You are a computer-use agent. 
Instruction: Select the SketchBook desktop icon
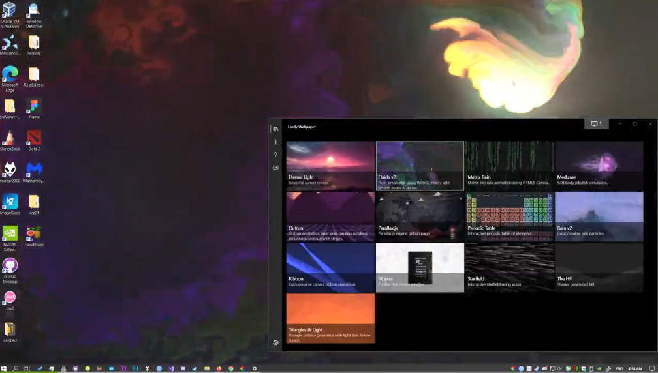pyautogui.click(x=10, y=140)
